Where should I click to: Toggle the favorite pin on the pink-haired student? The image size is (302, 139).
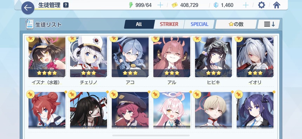click(x=155, y=94)
